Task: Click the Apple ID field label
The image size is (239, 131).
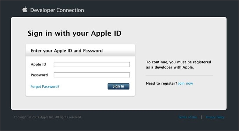Action: coord(38,64)
